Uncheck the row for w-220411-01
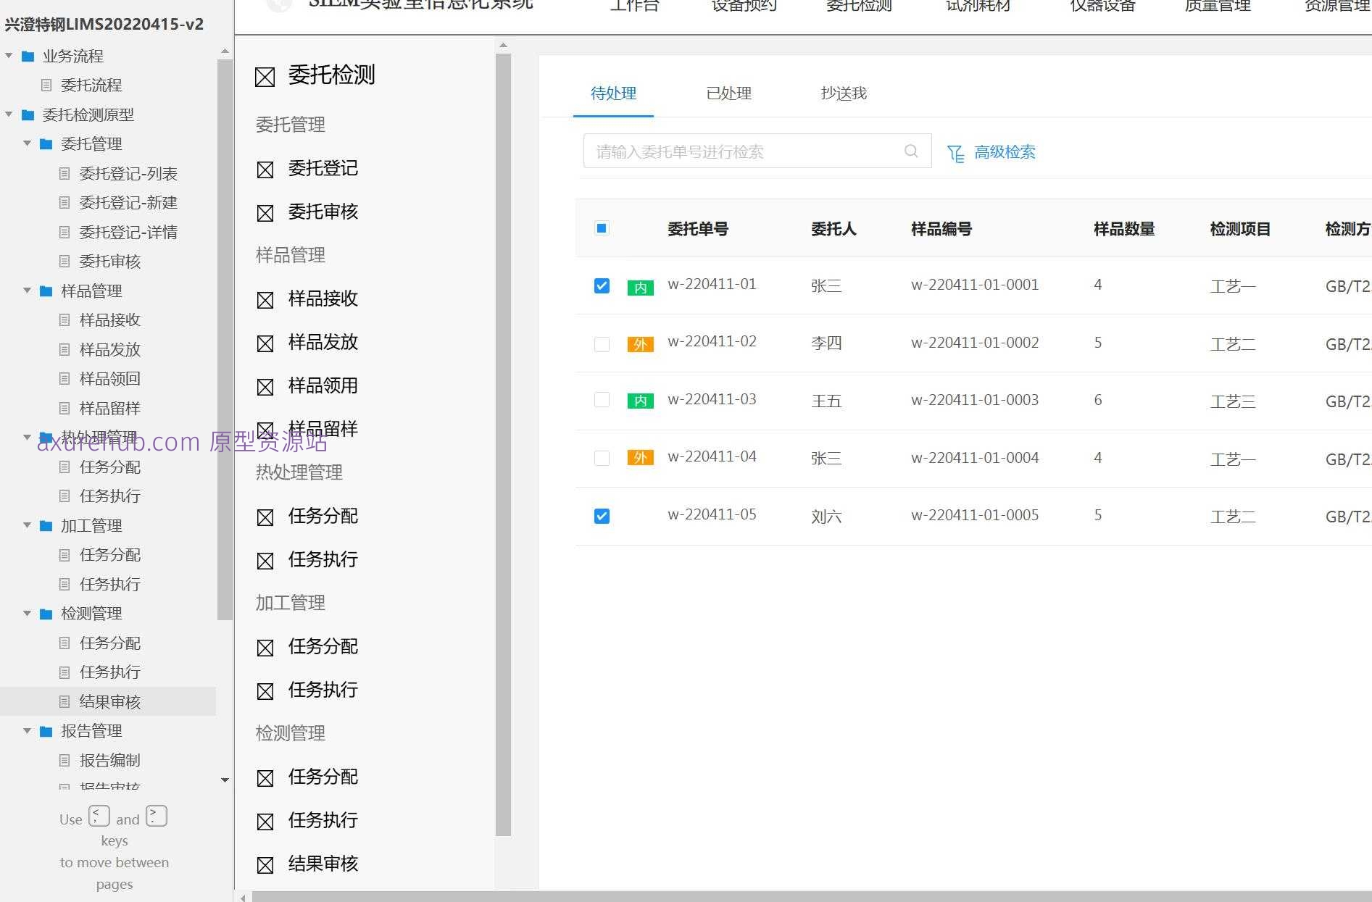 601,285
